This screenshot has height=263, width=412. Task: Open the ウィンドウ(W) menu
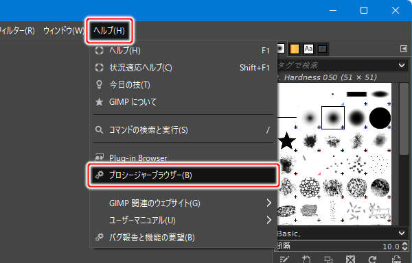click(64, 31)
